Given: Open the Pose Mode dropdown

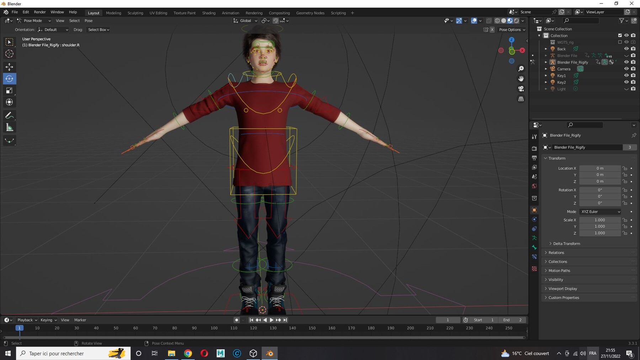Looking at the screenshot, I should pyautogui.click(x=34, y=21).
